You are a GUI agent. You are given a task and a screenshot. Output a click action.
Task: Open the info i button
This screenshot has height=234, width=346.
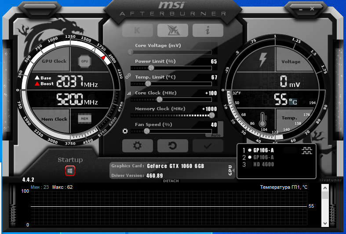[x=208, y=30]
